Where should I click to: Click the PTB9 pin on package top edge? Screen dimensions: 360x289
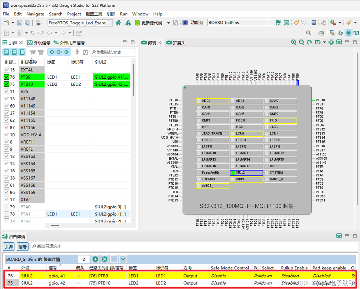(x=298, y=83)
